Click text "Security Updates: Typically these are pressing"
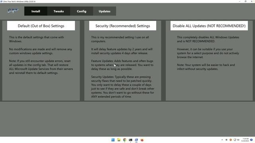The height and width of the screenshot is (143, 255). click(121, 77)
